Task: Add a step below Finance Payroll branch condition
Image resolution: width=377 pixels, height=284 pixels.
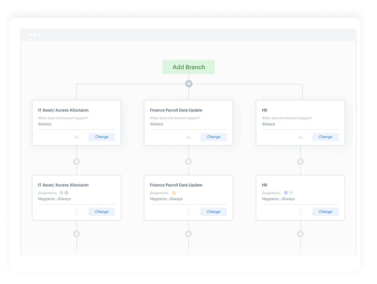Action: (188, 162)
